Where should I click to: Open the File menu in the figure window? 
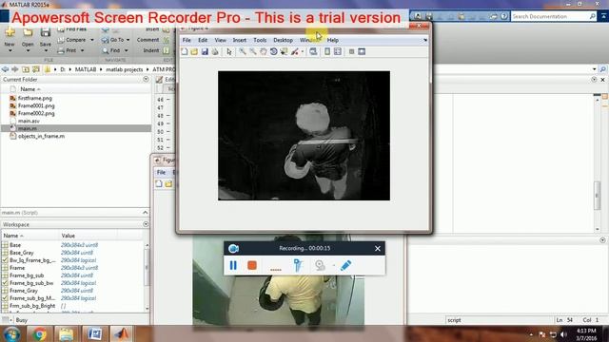[x=187, y=40]
